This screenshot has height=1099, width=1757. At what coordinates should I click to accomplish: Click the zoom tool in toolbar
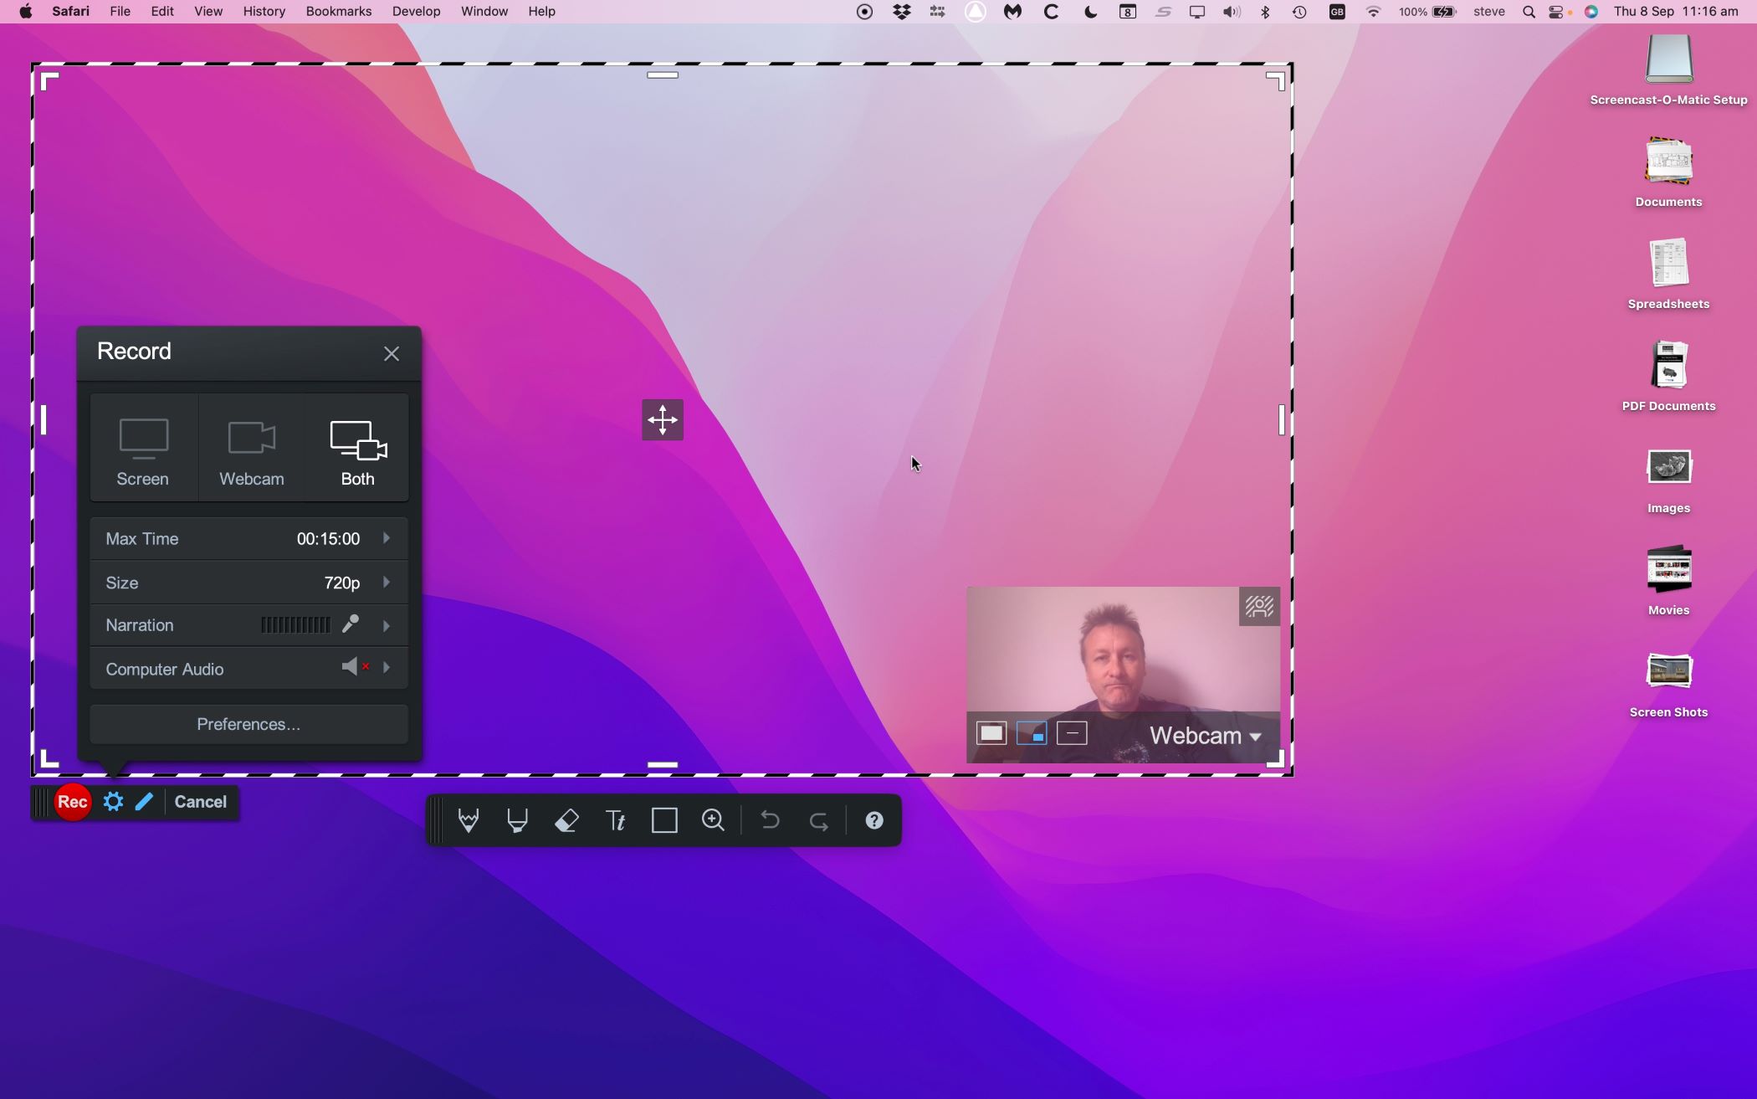point(714,820)
